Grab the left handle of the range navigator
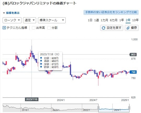Screen dimensions: 141x113 click(98, 108)
